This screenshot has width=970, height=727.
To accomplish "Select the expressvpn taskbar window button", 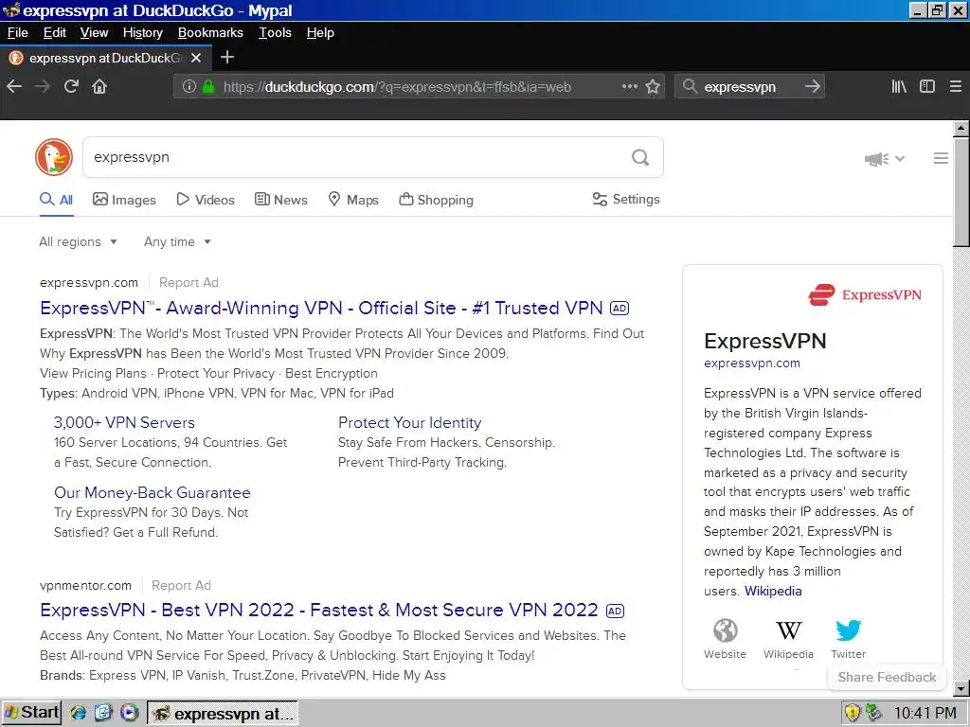I will click(x=223, y=713).
